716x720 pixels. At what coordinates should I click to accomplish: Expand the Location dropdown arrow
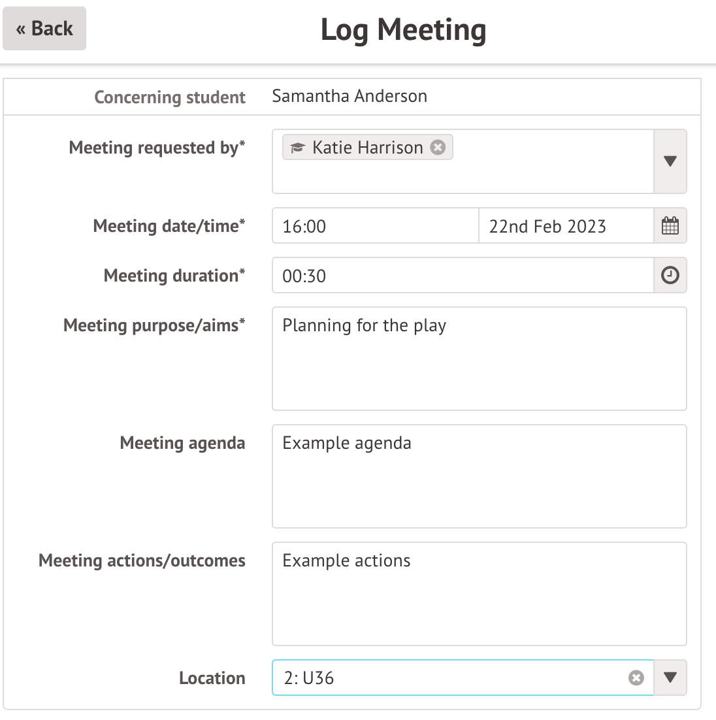tap(670, 678)
